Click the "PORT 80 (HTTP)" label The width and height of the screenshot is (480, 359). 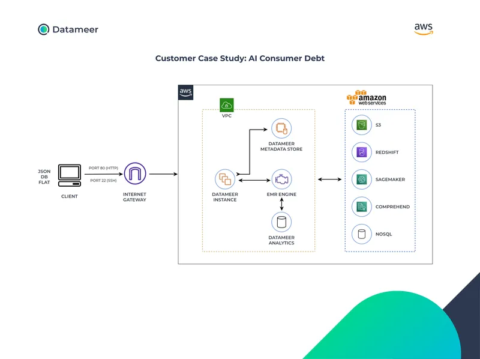point(103,168)
